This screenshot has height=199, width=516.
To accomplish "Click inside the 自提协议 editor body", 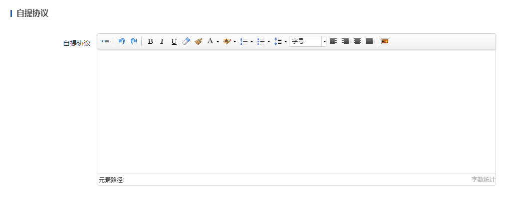I will 296,111.
